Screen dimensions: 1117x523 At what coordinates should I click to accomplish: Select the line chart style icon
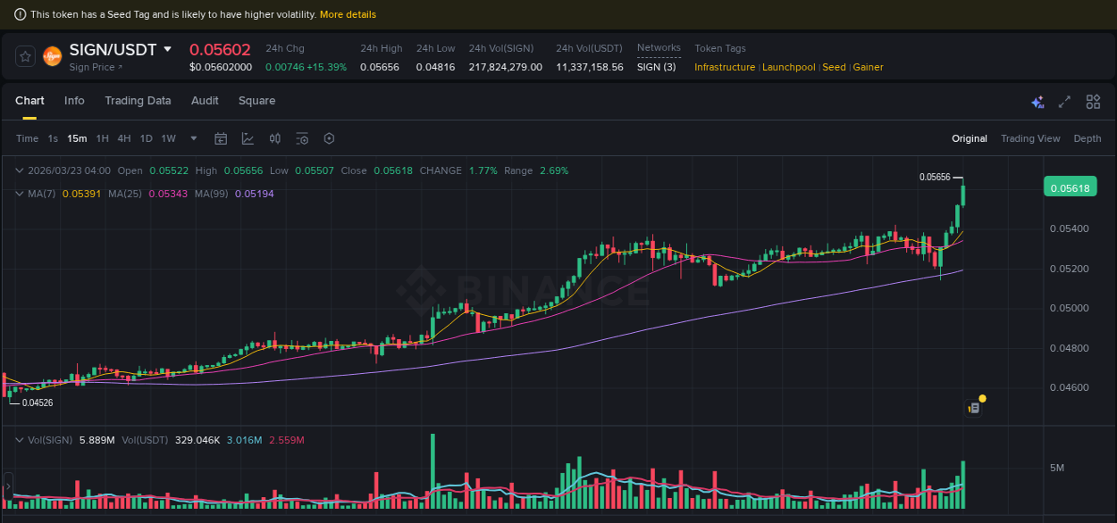[x=246, y=138]
